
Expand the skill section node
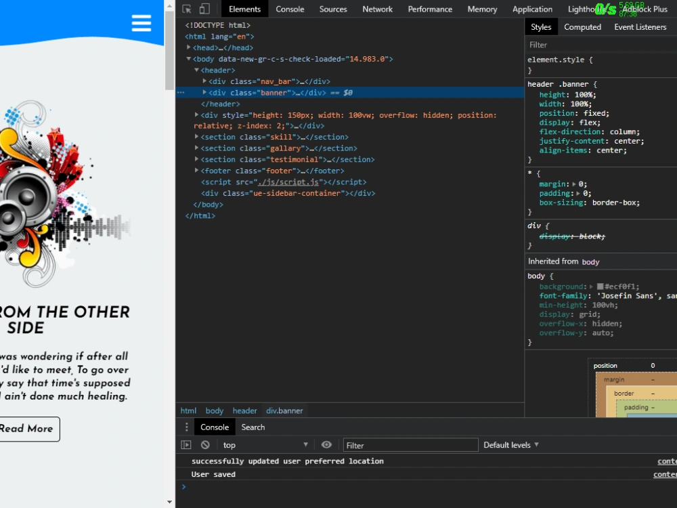click(196, 137)
